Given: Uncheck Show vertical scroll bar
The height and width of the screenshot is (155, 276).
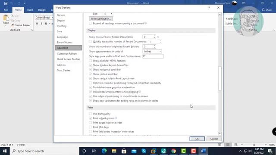Looking at the screenshot, I should [90, 74].
